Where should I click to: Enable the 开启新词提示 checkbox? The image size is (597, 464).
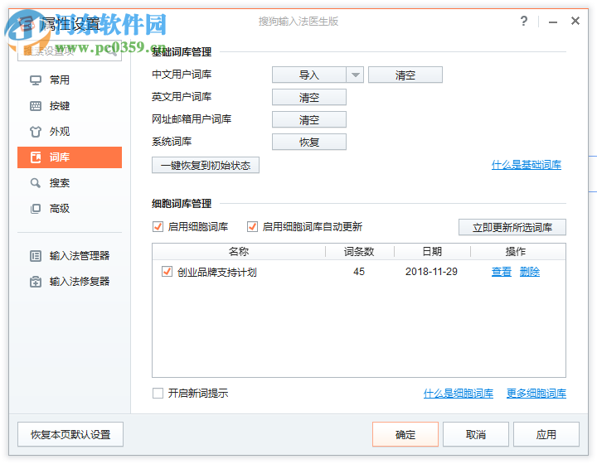(x=158, y=394)
